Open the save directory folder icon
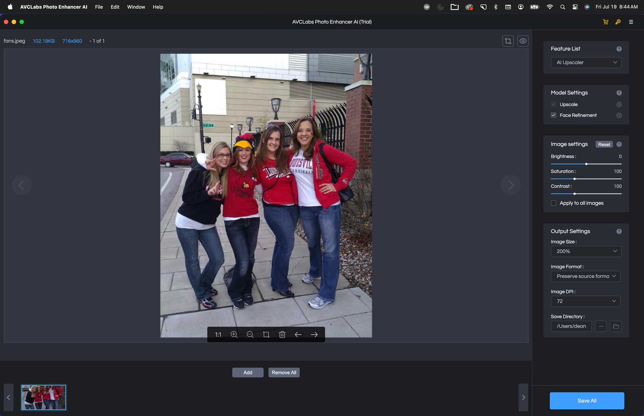The height and width of the screenshot is (416, 644). [x=616, y=326]
